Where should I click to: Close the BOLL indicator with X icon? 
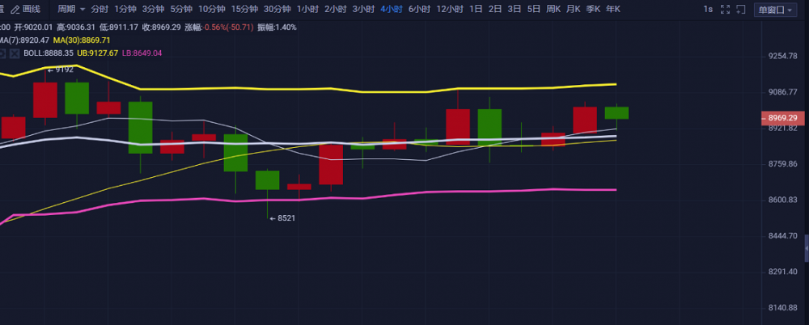15,53
